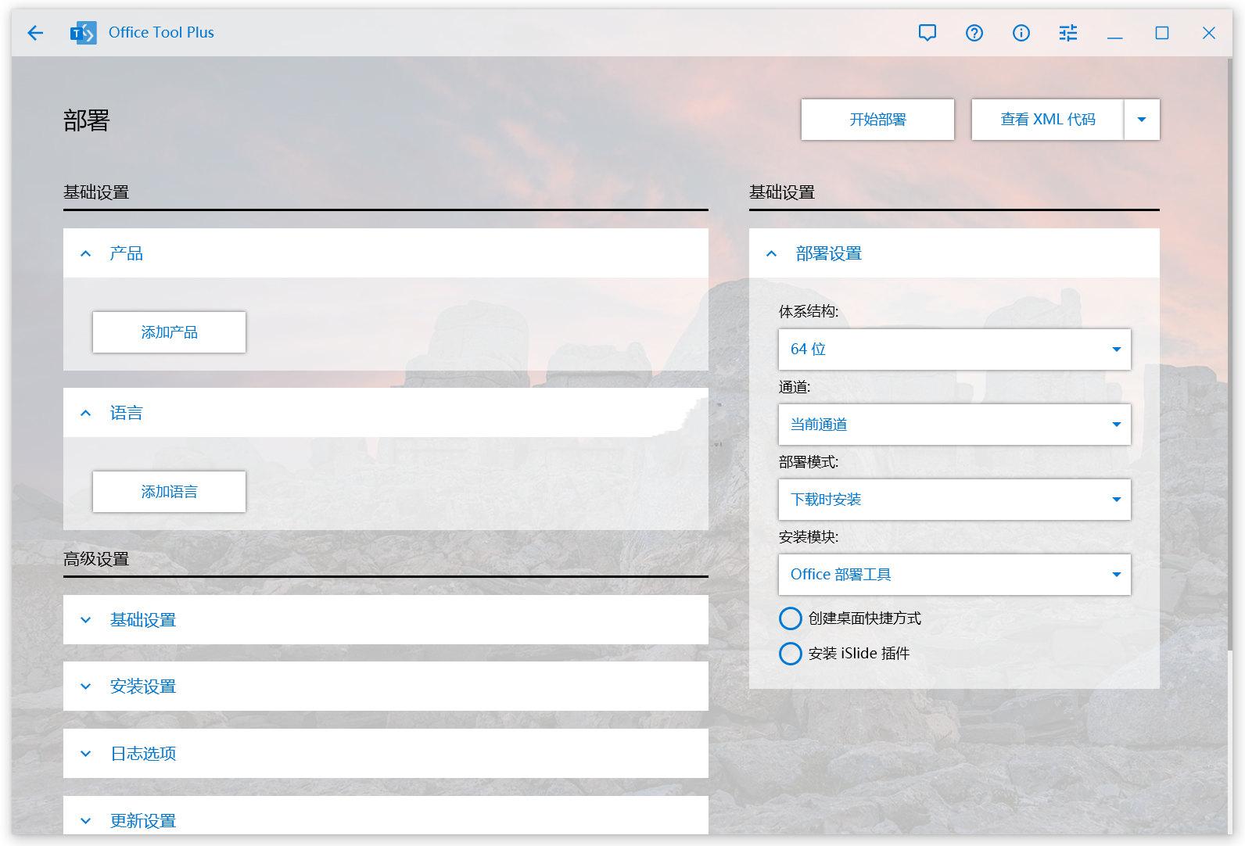The image size is (1245, 846).
Task: Open the 通道 dropdown
Action: [x=954, y=425]
